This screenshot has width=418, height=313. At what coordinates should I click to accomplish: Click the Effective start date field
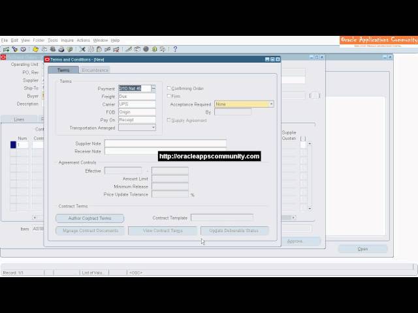pyautogui.click(x=123, y=171)
